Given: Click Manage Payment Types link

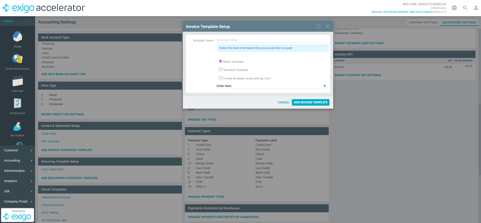Looking at the screenshot, I should pyautogui.click(x=206, y=197).
